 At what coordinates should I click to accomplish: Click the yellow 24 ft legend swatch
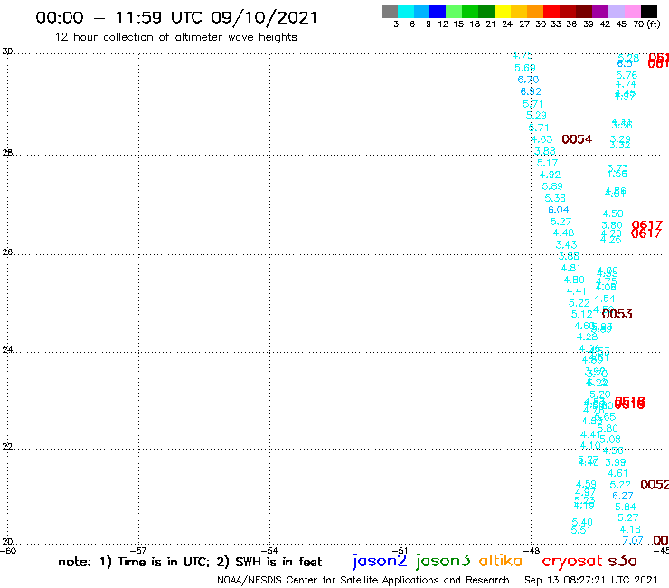tap(503, 11)
